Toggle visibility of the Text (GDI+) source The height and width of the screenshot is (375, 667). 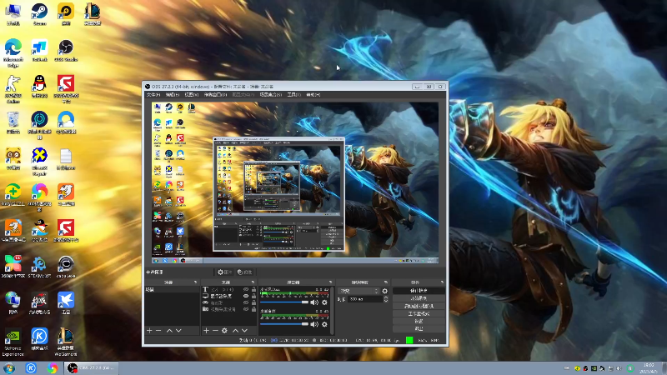pyautogui.click(x=246, y=289)
